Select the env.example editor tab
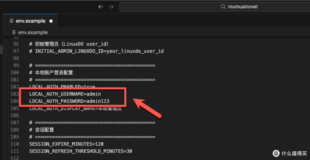The width and height of the screenshot is (310, 160). 30,21
